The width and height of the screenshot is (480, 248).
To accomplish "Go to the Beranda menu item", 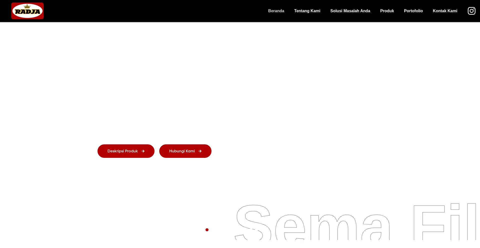I will pyautogui.click(x=276, y=11).
